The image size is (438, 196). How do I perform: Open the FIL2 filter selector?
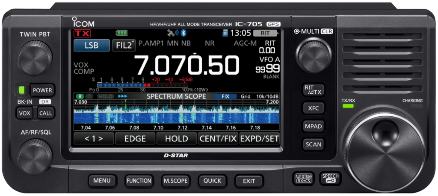[x=124, y=46]
